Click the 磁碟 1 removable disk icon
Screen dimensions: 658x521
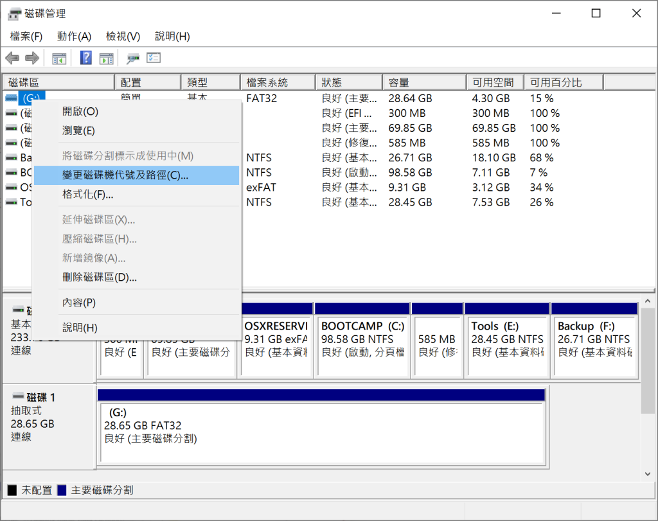(x=18, y=396)
